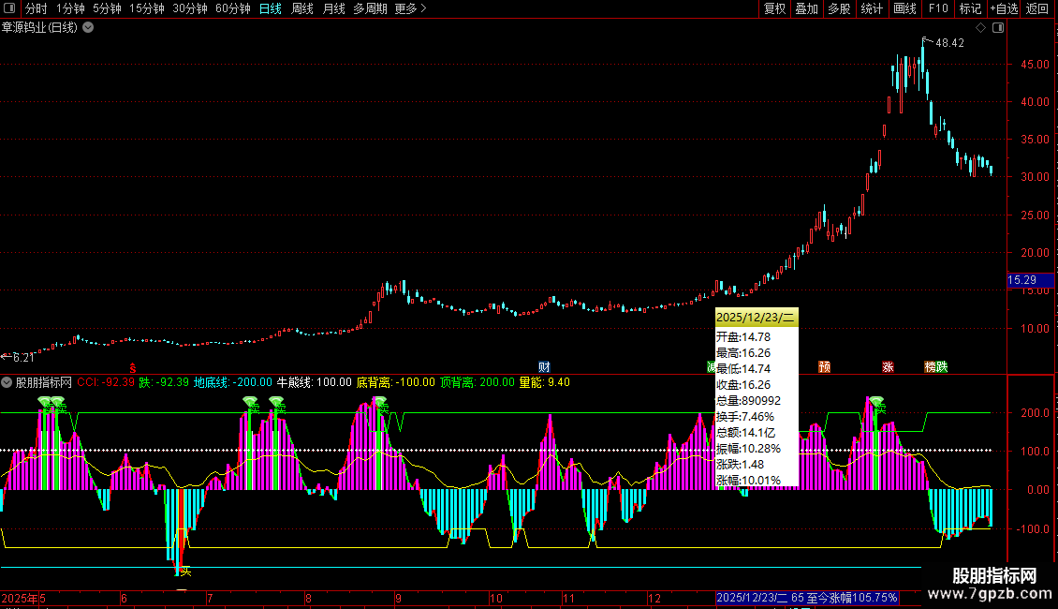Add stock with +自选 button
The image size is (1058, 609).
click(x=1004, y=8)
